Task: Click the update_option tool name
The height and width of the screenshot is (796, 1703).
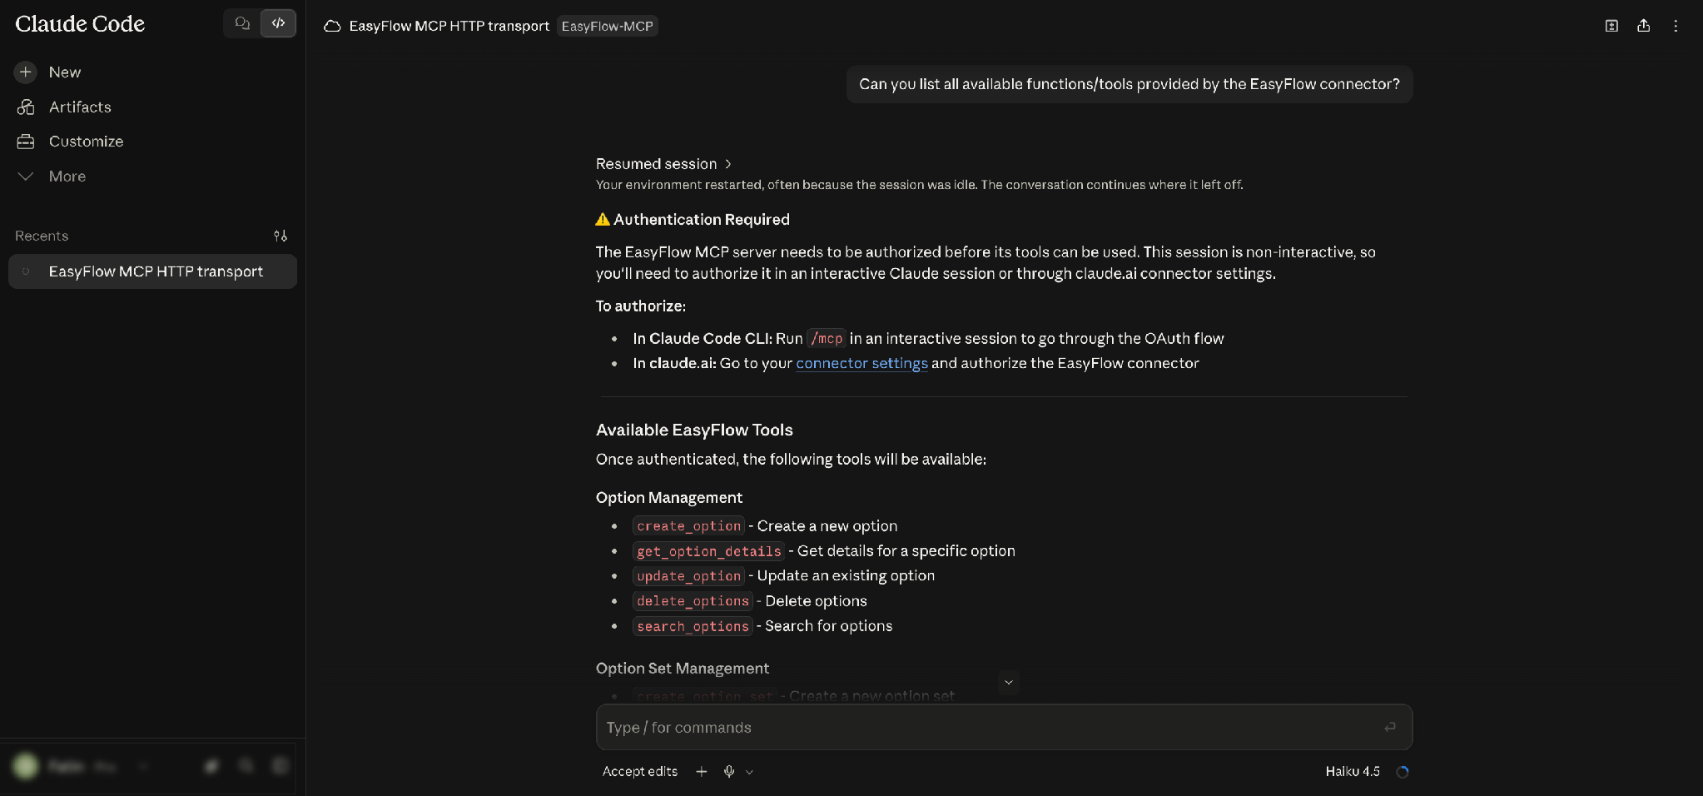Action: pos(689,576)
